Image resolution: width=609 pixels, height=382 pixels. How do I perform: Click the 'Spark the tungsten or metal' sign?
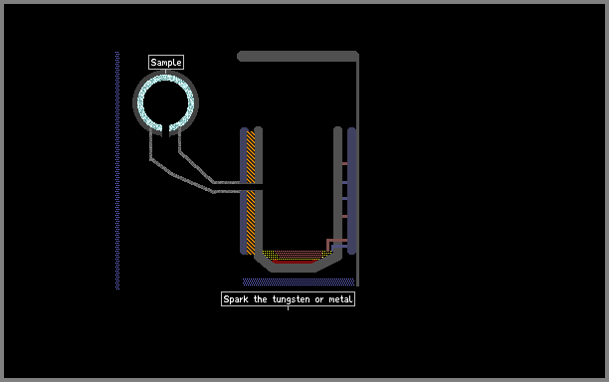[x=288, y=299]
